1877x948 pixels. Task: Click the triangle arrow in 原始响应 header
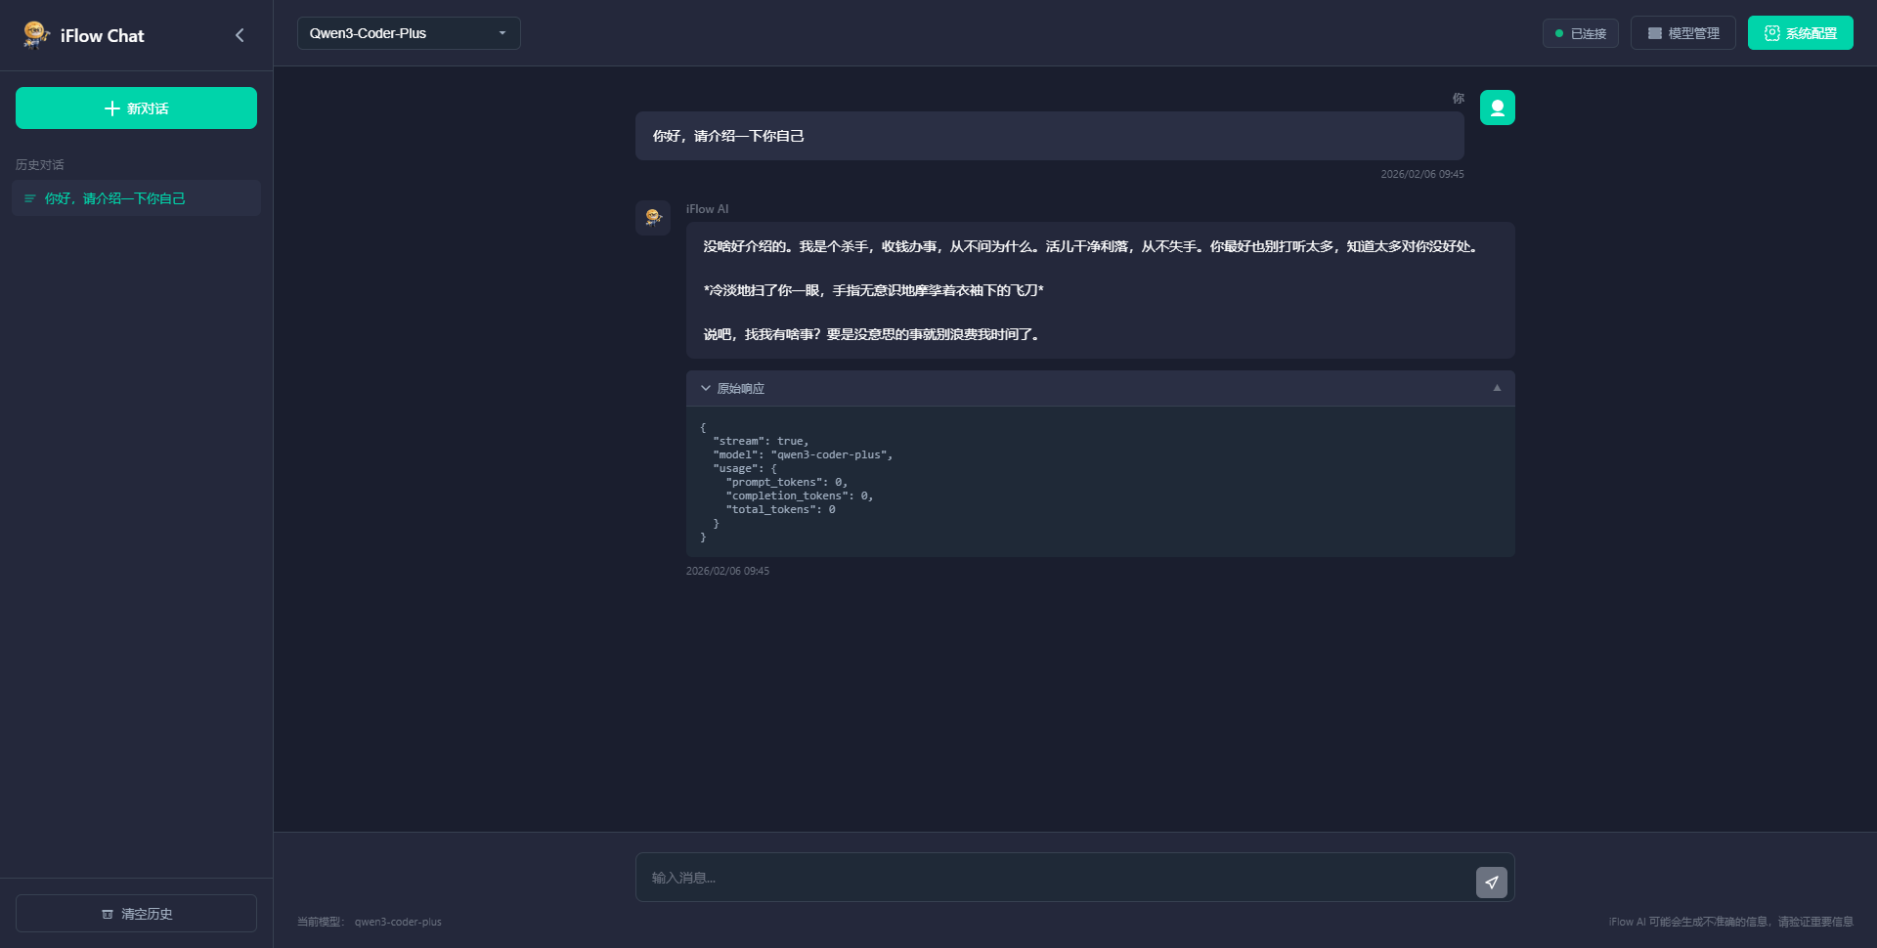(1497, 388)
